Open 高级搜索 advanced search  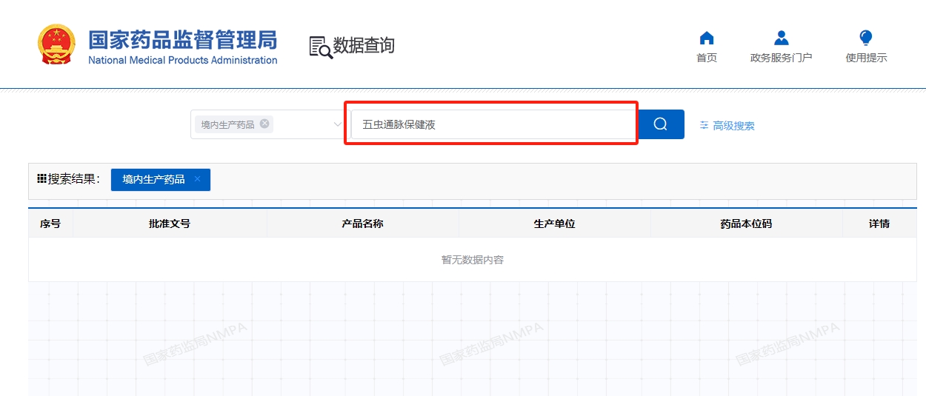[x=733, y=126]
